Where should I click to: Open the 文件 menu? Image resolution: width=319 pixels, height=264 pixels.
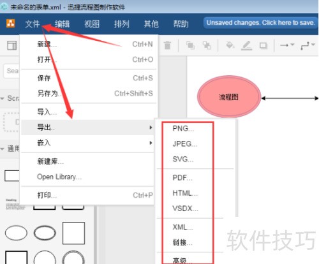coord(33,24)
